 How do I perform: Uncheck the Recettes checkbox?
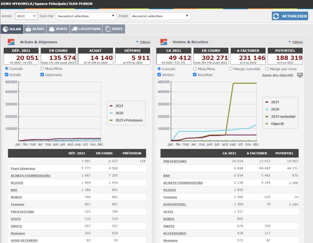point(195,75)
